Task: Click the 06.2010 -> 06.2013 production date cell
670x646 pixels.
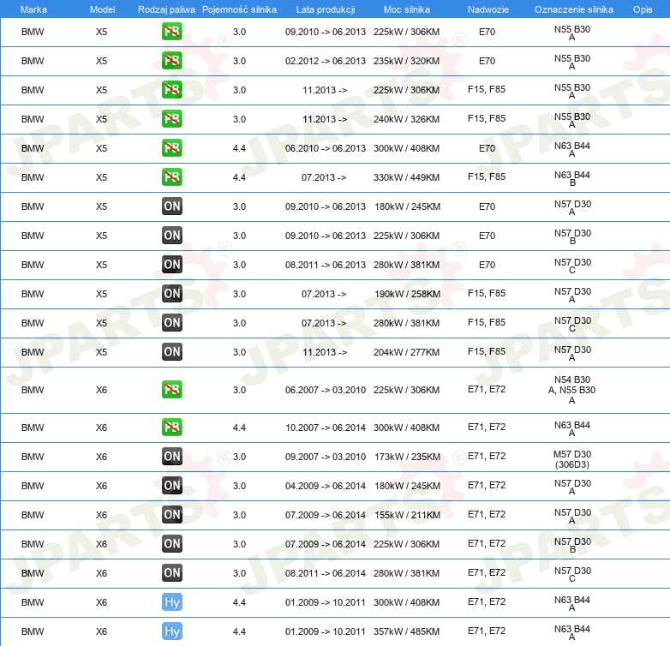Action: pyautogui.click(x=326, y=148)
